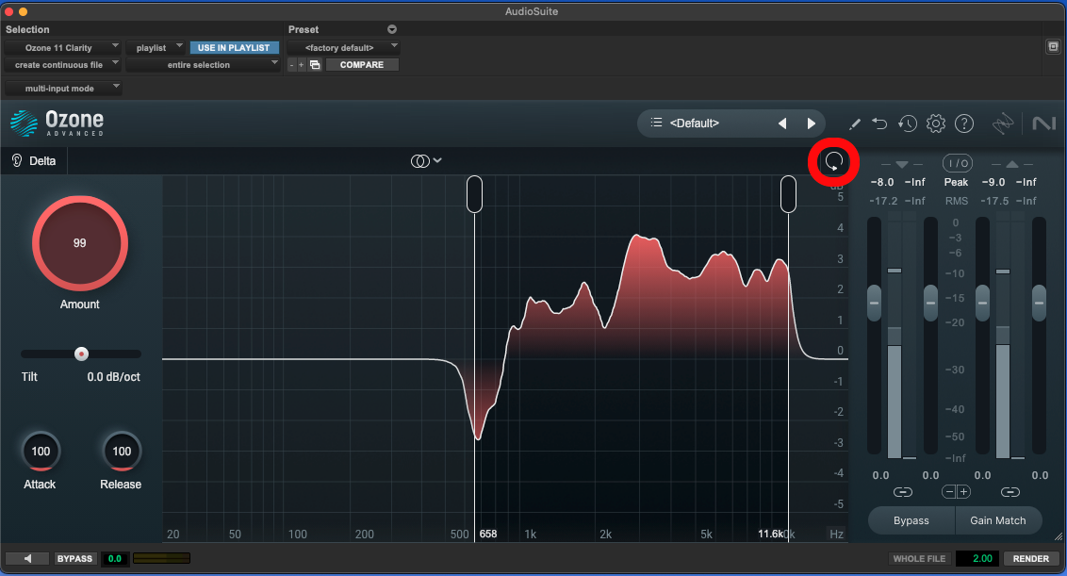Open Ozone settings gear

click(x=936, y=123)
